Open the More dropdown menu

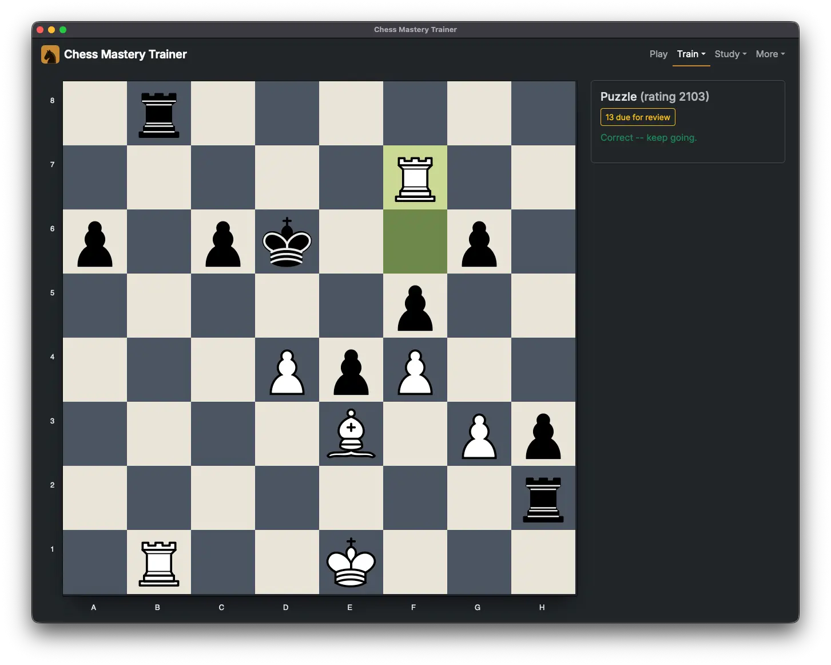[x=770, y=54]
